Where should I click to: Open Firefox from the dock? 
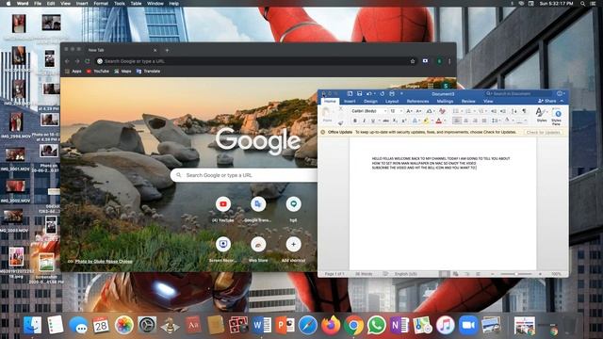[331, 325]
